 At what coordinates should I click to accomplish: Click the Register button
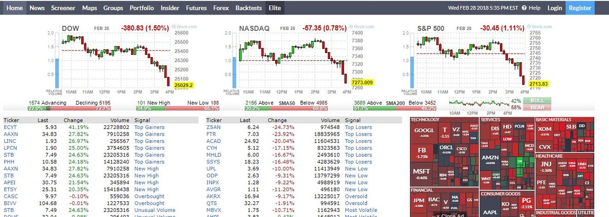(580, 8)
